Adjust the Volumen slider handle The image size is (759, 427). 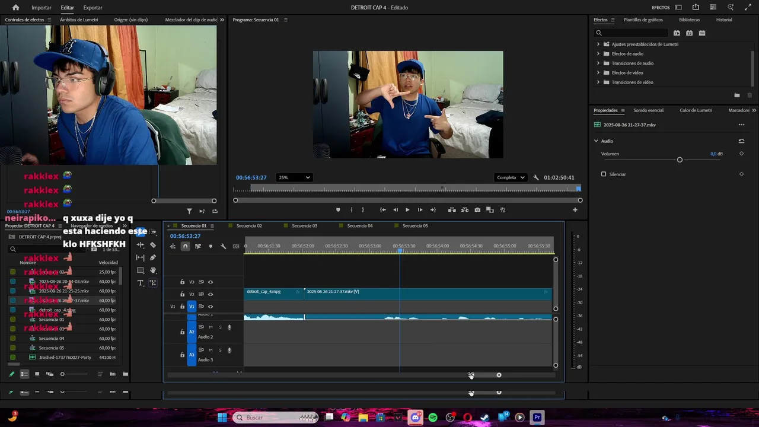coord(680,160)
